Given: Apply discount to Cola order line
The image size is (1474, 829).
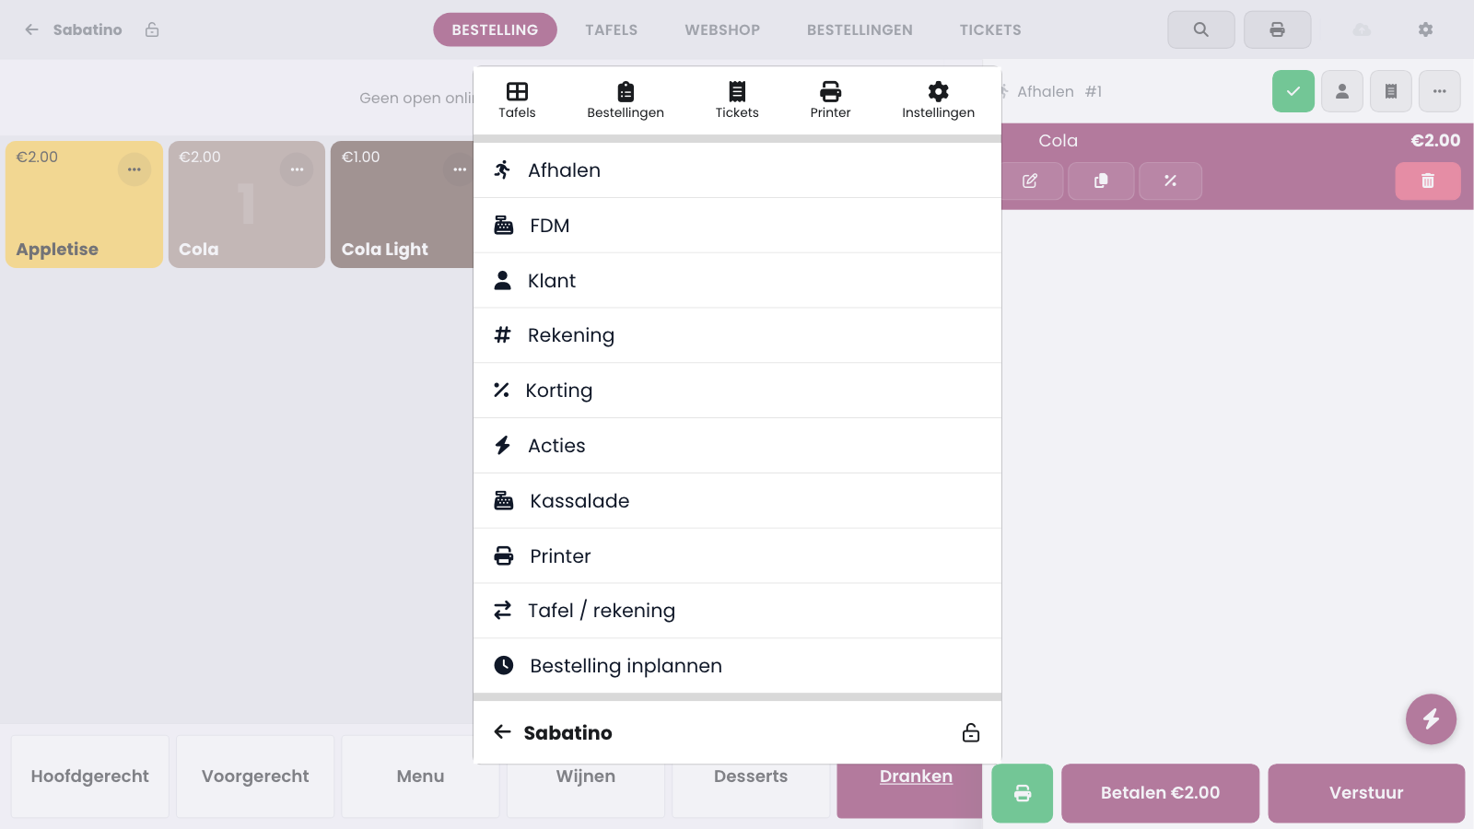Looking at the screenshot, I should point(1171,181).
